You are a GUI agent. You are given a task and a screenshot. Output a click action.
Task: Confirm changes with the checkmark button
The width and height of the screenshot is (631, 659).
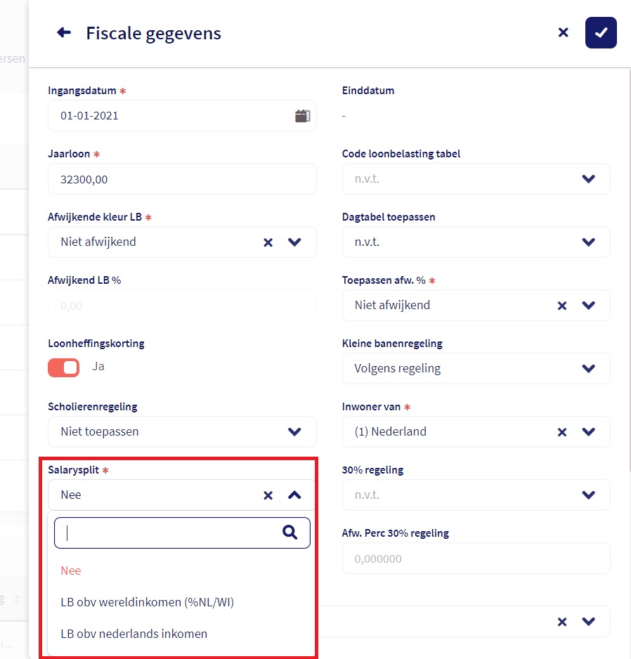click(601, 32)
